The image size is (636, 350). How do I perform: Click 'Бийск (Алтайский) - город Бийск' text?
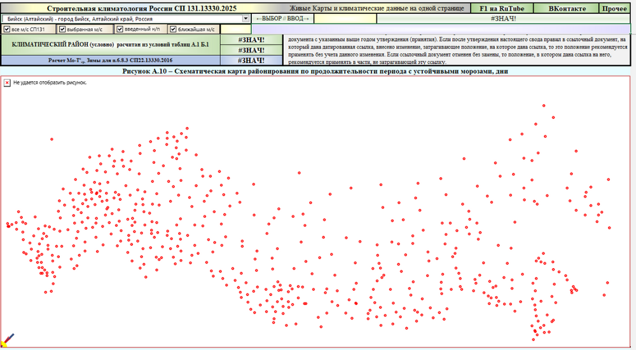point(80,18)
